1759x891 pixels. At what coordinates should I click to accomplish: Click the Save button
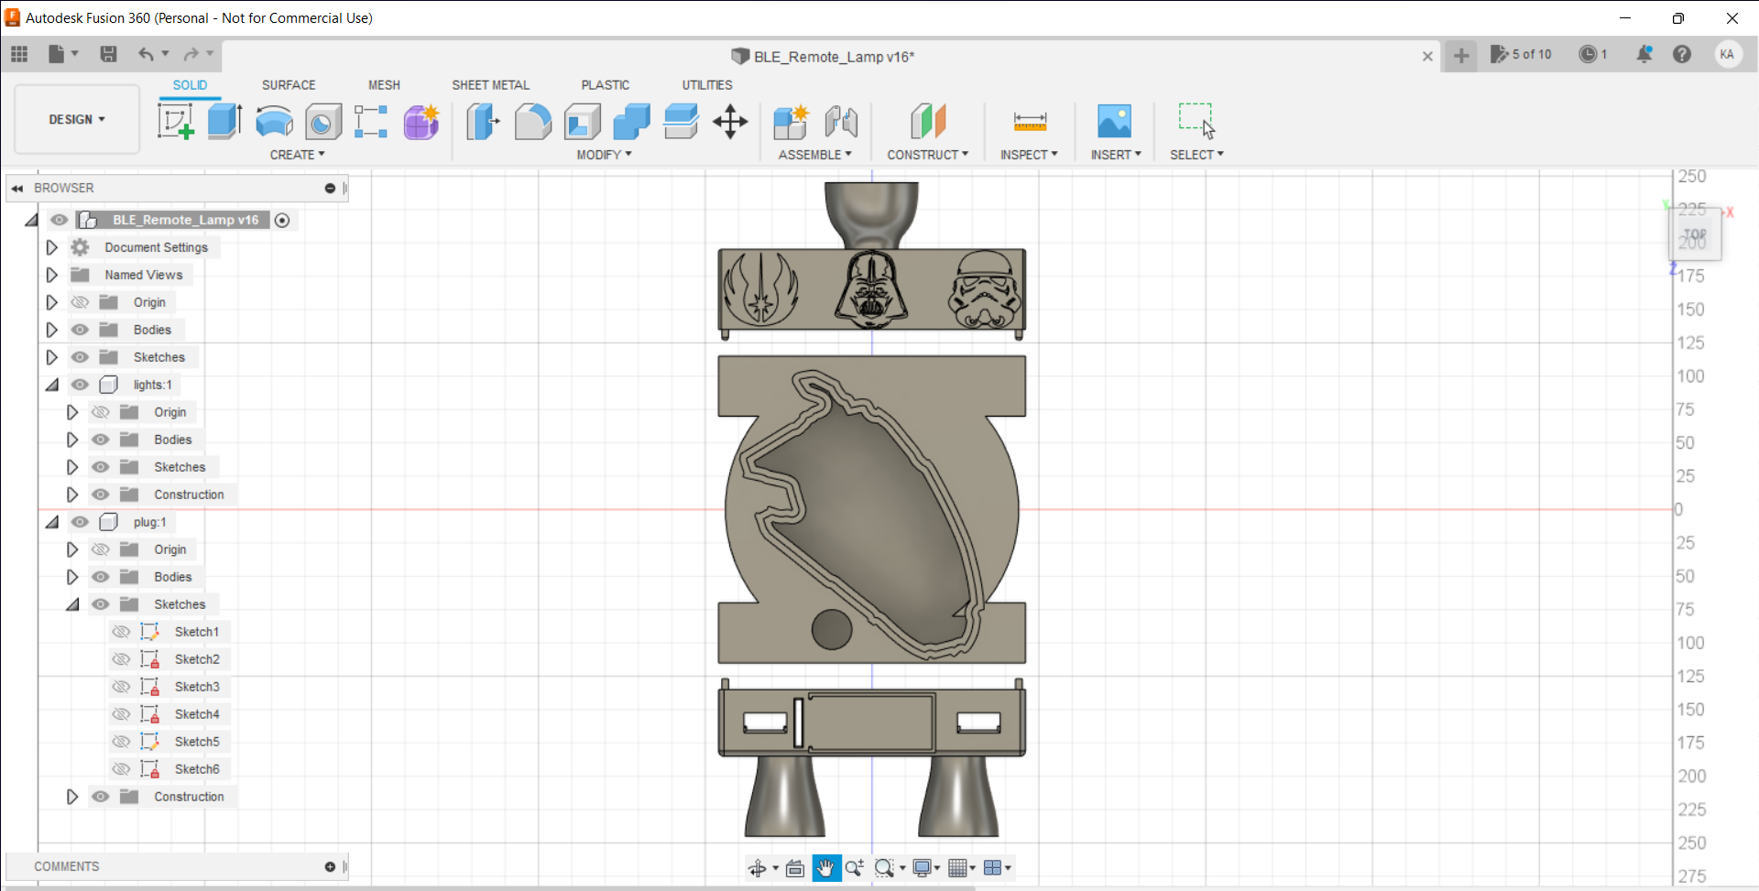coord(109,54)
